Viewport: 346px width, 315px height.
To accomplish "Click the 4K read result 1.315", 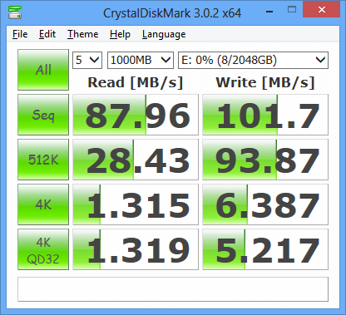I will click(136, 204).
